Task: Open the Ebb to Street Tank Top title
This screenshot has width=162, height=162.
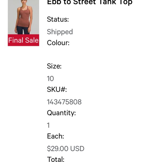Action: coord(90,2)
